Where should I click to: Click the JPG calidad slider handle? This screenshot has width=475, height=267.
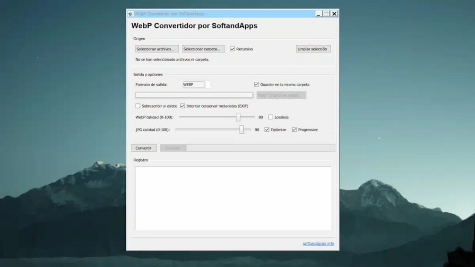tap(242, 129)
